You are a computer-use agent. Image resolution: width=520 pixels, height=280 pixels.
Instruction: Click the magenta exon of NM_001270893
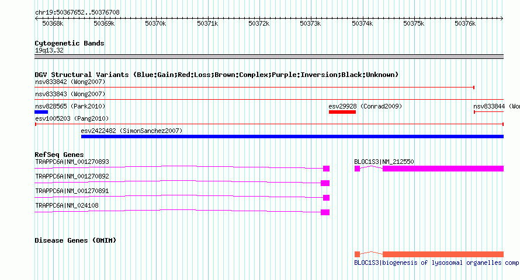(327, 169)
